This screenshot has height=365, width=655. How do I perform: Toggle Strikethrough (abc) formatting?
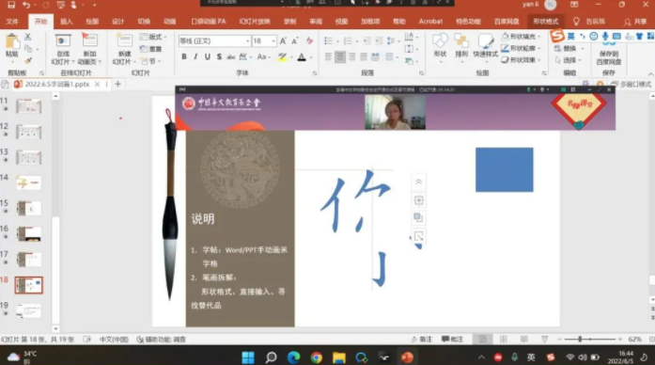(230, 56)
